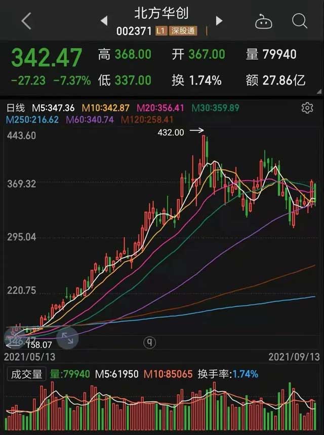Open the 成交量 indicator selector
324x435 pixels.
(x=26, y=374)
